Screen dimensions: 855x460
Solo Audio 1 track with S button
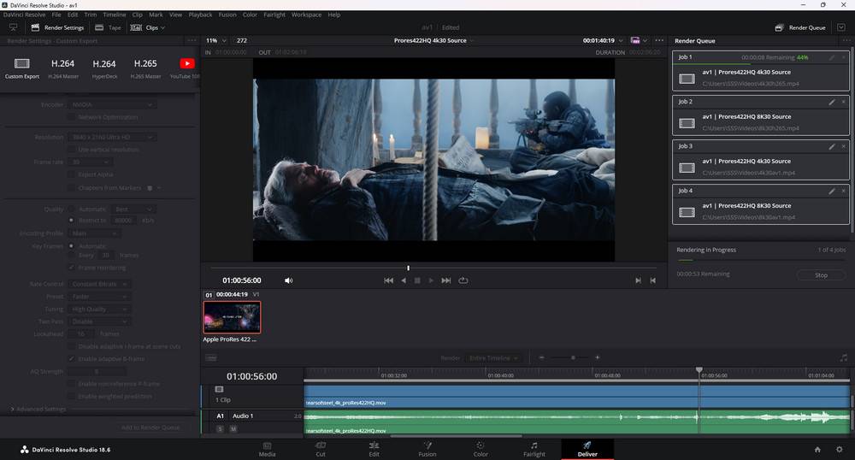pyautogui.click(x=220, y=428)
